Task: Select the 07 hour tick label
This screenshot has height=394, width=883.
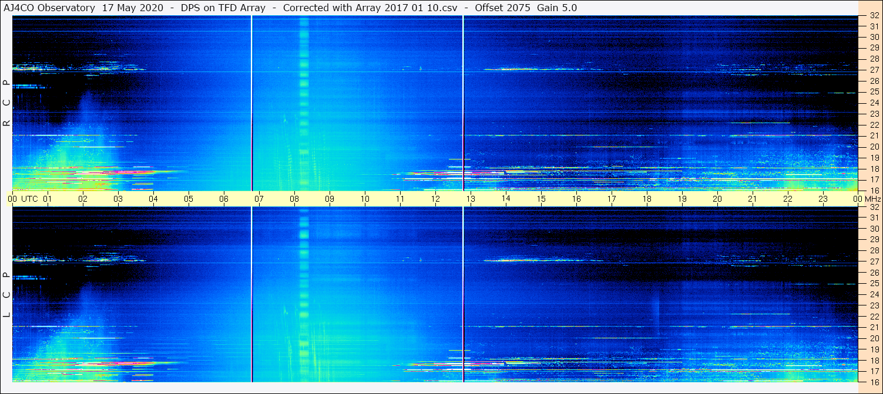Action: tap(259, 199)
